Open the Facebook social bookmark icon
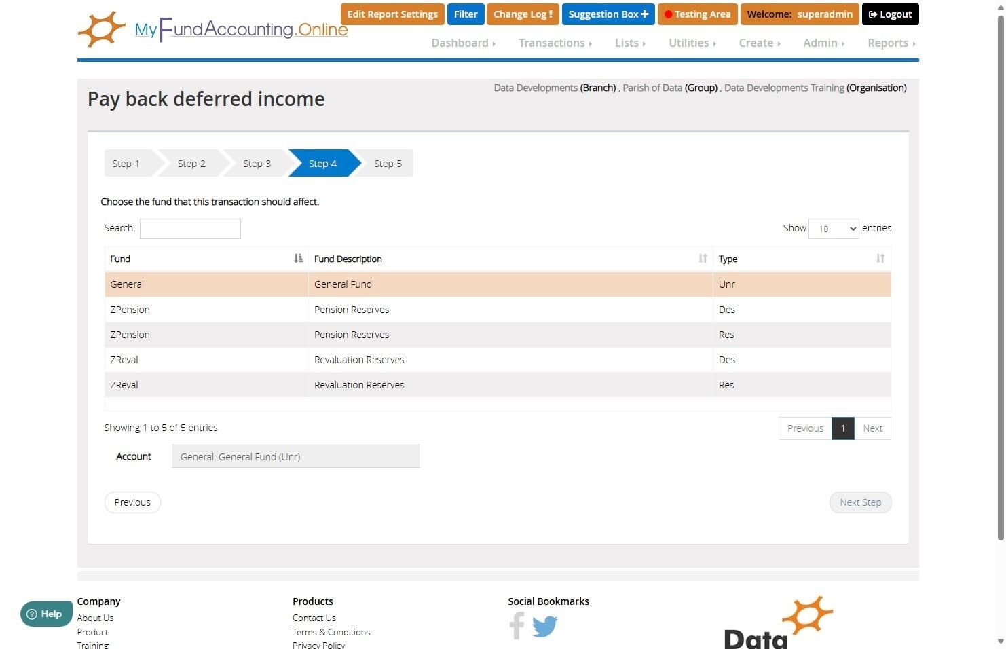This screenshot has width=1006, height=649. click(x=517, y=626)
